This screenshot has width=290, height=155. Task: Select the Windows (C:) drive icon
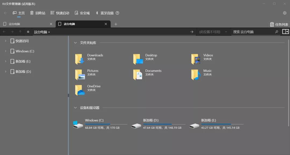pyautogui.click(x=78, y=125)
